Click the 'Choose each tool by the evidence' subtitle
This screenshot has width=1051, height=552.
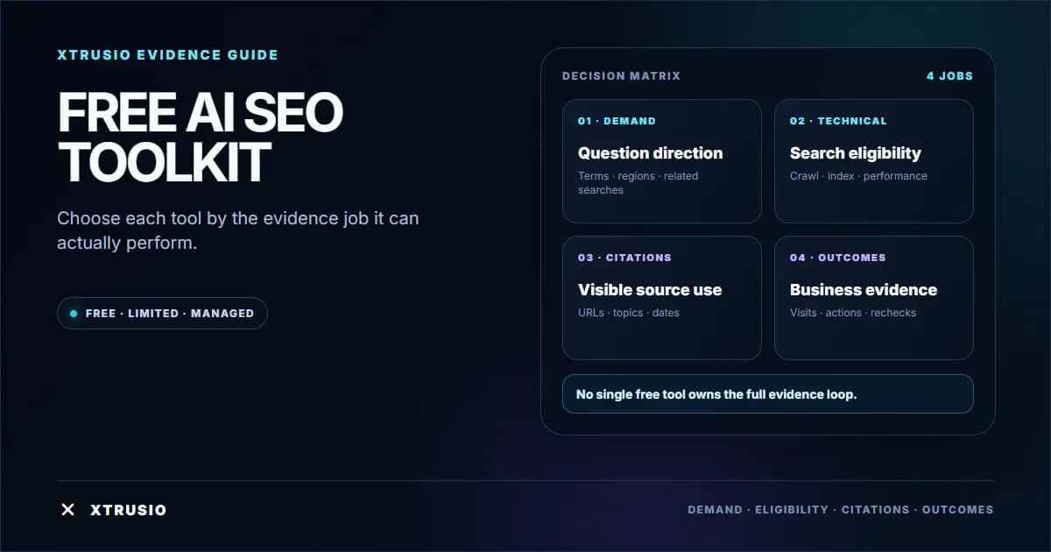click(x=238, y=230)
